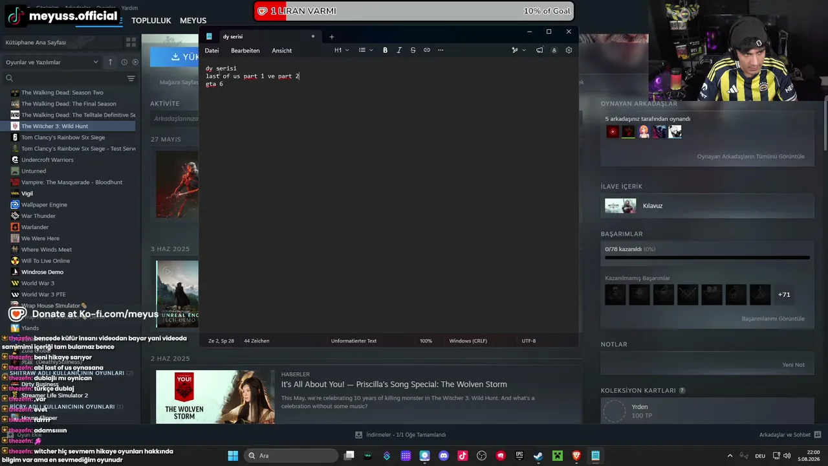828x466 pixels.
Task: Open Steam from the taskbar
Action: tap(538, 456)
